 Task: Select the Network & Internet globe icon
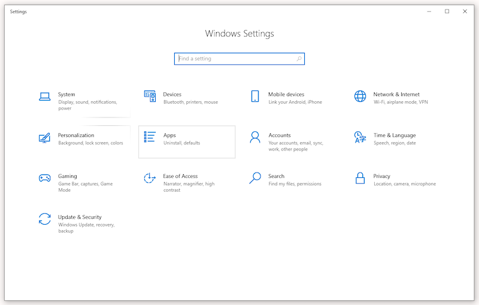(x=360, y=96)
